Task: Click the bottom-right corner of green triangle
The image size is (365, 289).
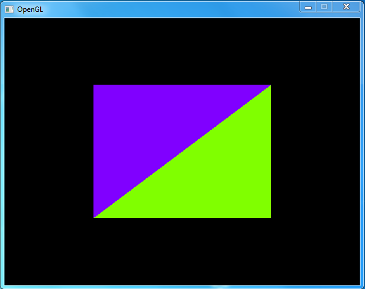Action: tap(270, 217)
